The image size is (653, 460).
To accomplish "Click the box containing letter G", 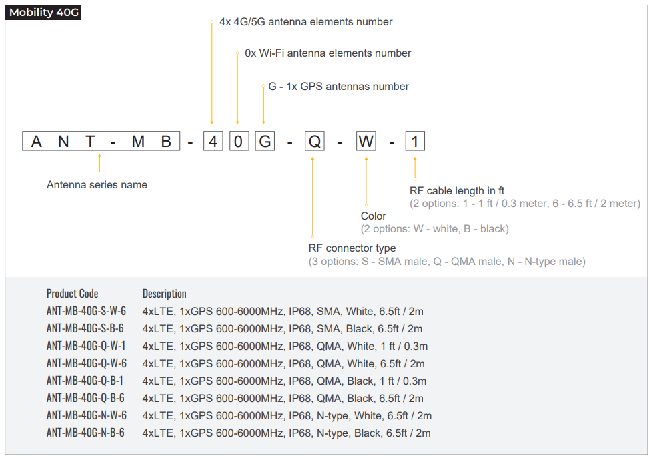I will [x=265, y=142].
